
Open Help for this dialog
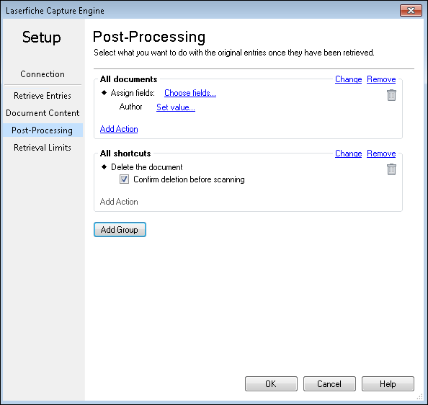388,383
